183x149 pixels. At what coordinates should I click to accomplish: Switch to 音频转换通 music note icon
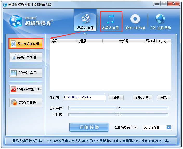[111, 19]
